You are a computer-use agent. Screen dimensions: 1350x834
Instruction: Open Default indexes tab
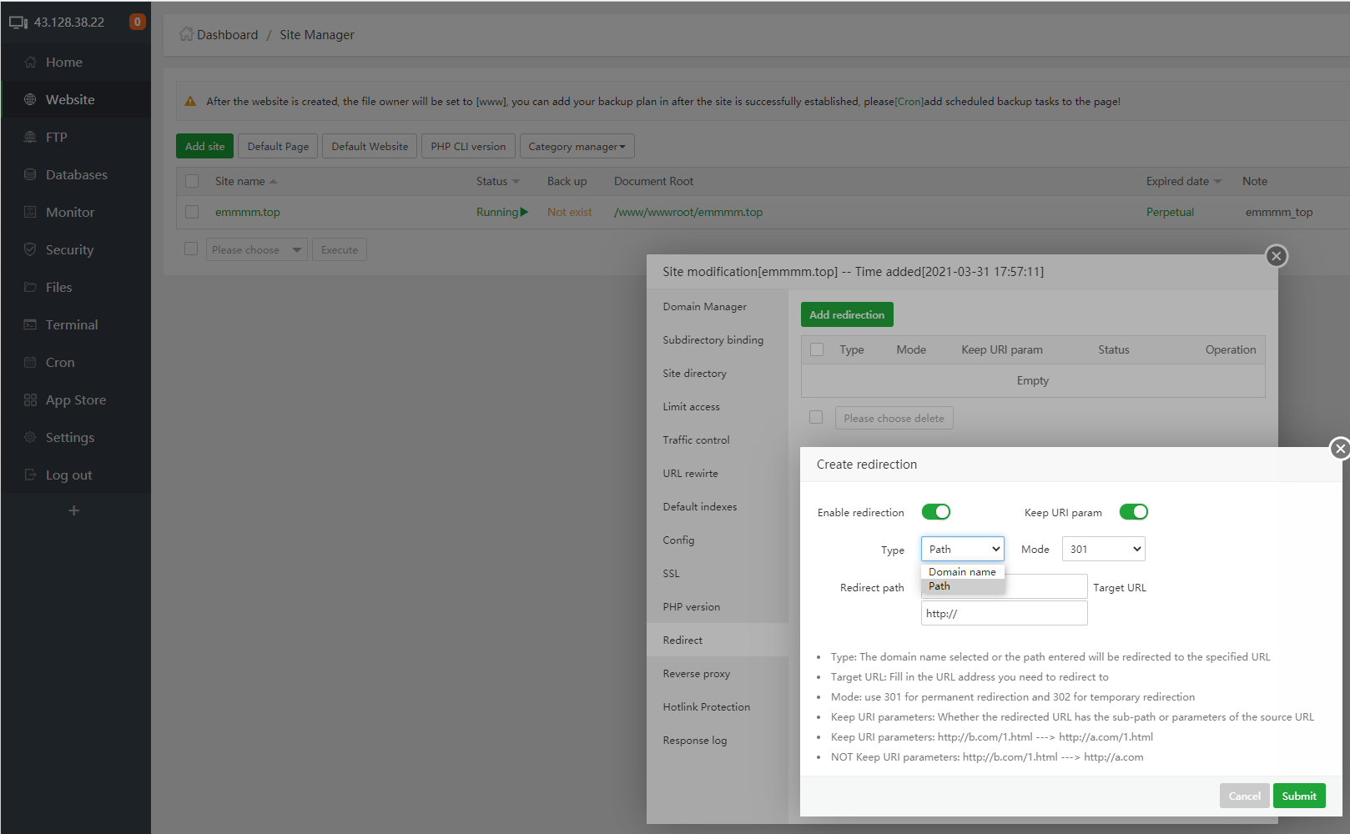point(718,507)
